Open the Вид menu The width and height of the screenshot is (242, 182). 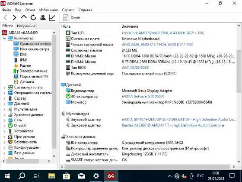coord(18,10)
